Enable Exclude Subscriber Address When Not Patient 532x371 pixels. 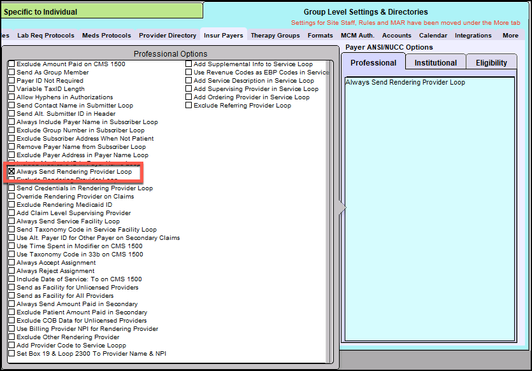[11, 138]
